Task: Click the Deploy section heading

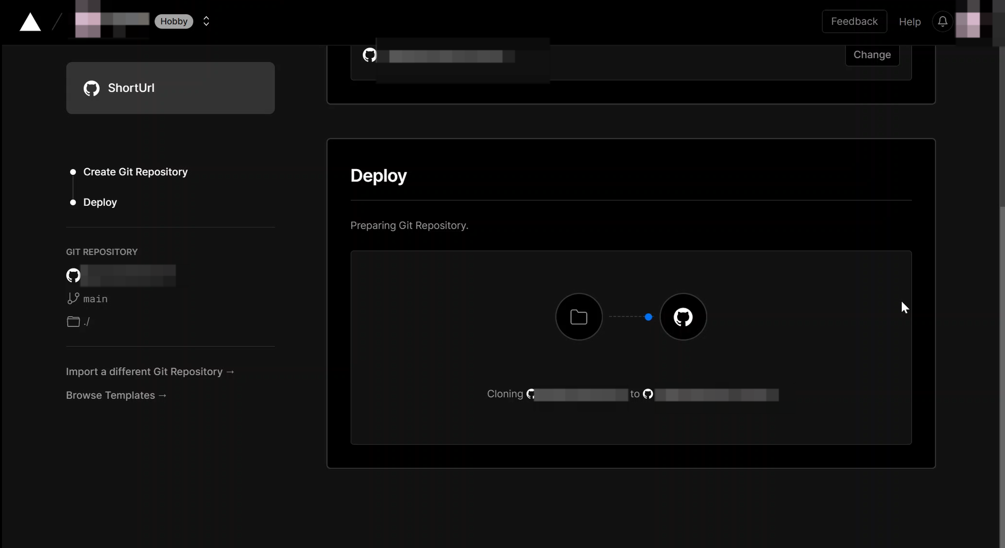Action: [378, 176]
